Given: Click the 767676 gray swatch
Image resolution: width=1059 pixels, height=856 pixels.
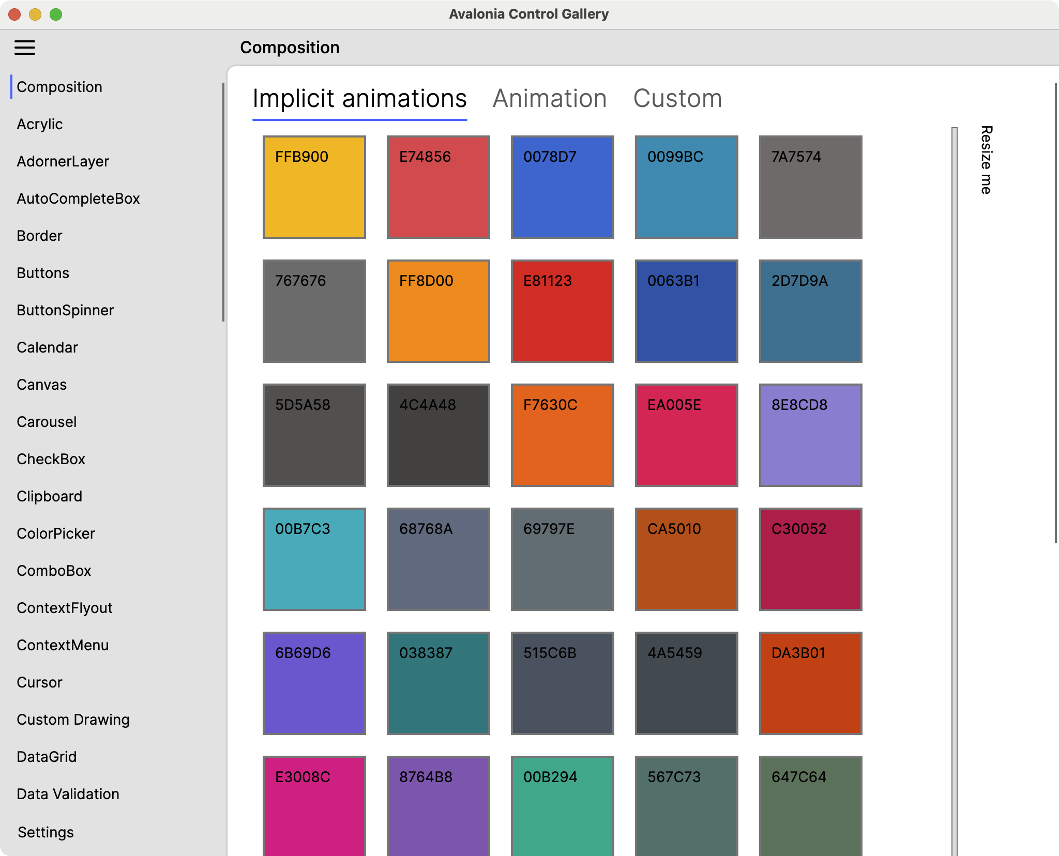Looking at the screenshot, I should (314, 311).
